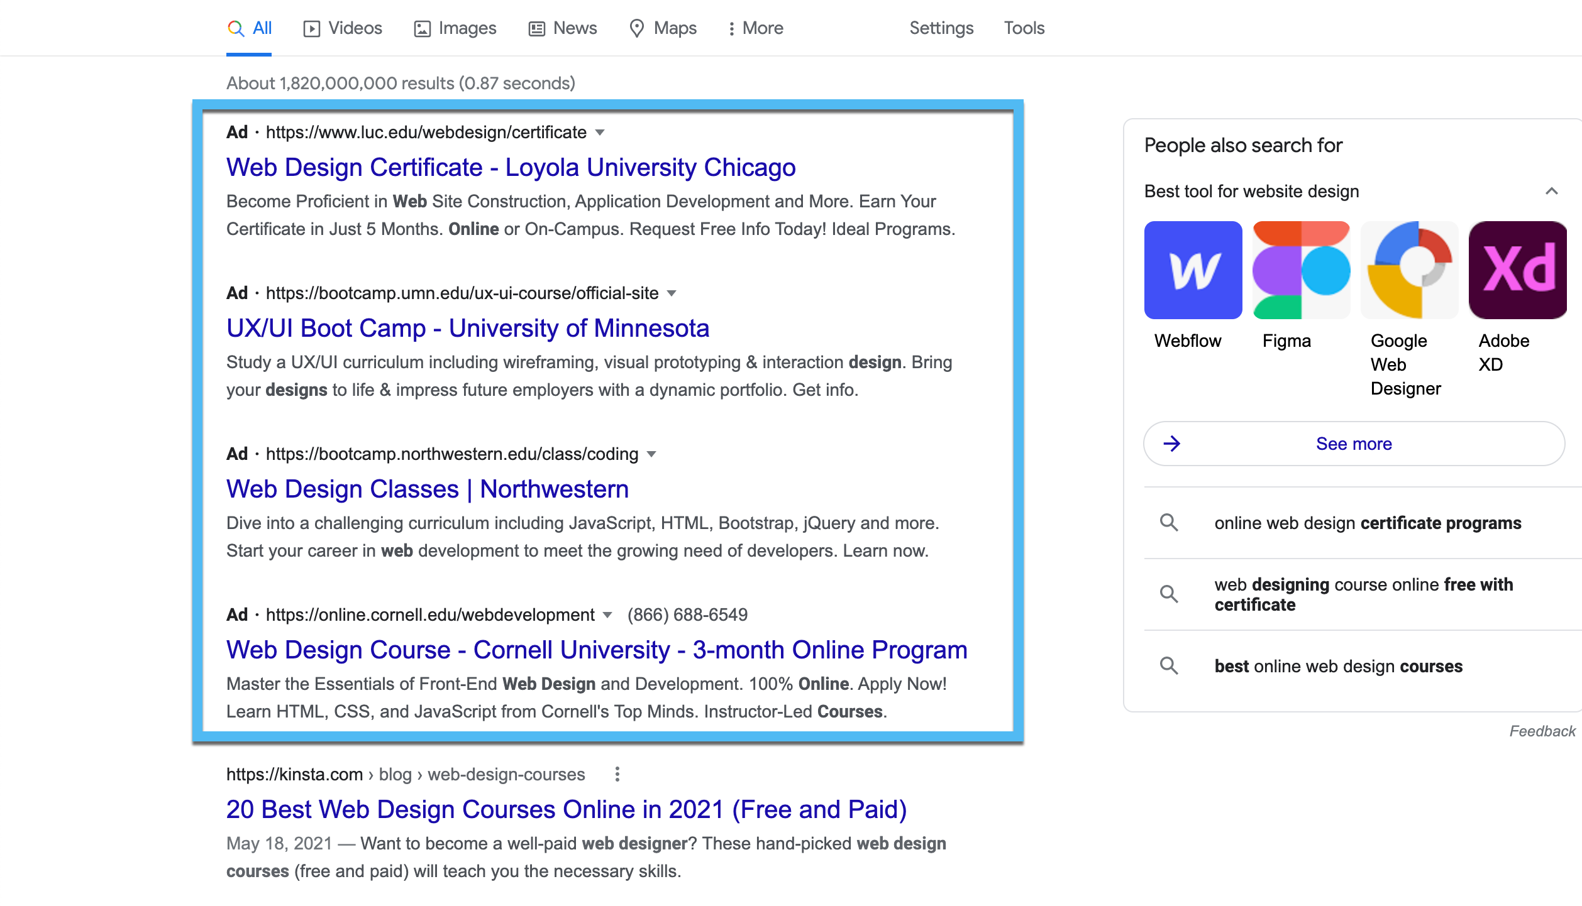Open the Adobe XD logo

point(1517,270)
